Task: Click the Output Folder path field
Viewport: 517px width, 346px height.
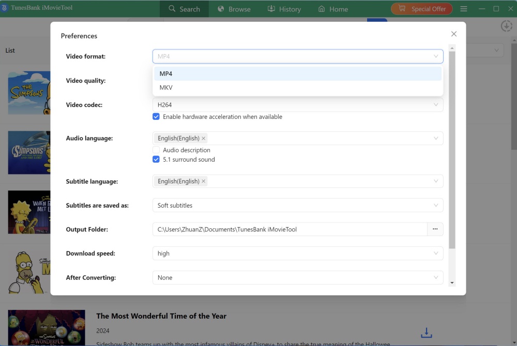Action: pyautogui.click(x=290, y=229)
